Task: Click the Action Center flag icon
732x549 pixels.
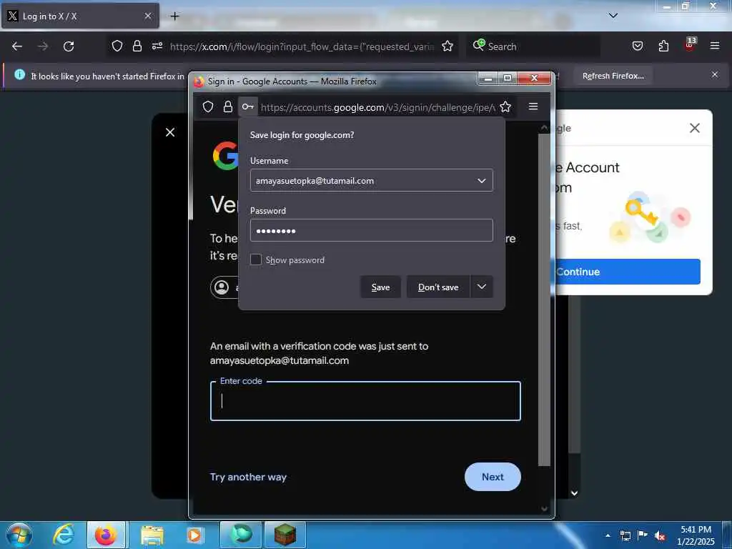Action: click(643, 535)
